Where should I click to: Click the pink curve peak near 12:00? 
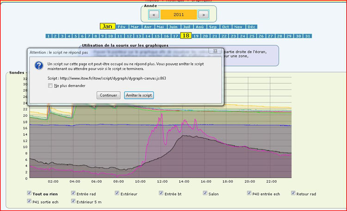coord(161,114)
